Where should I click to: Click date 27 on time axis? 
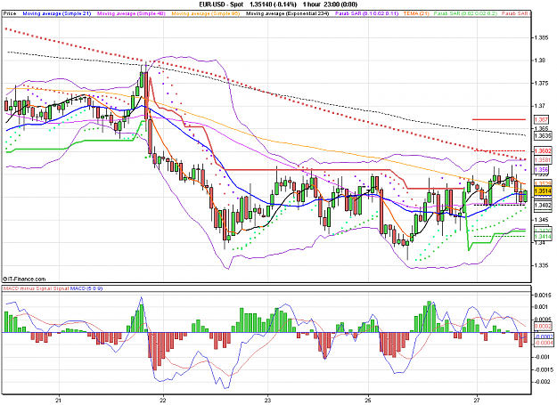[x=477, y=400]
